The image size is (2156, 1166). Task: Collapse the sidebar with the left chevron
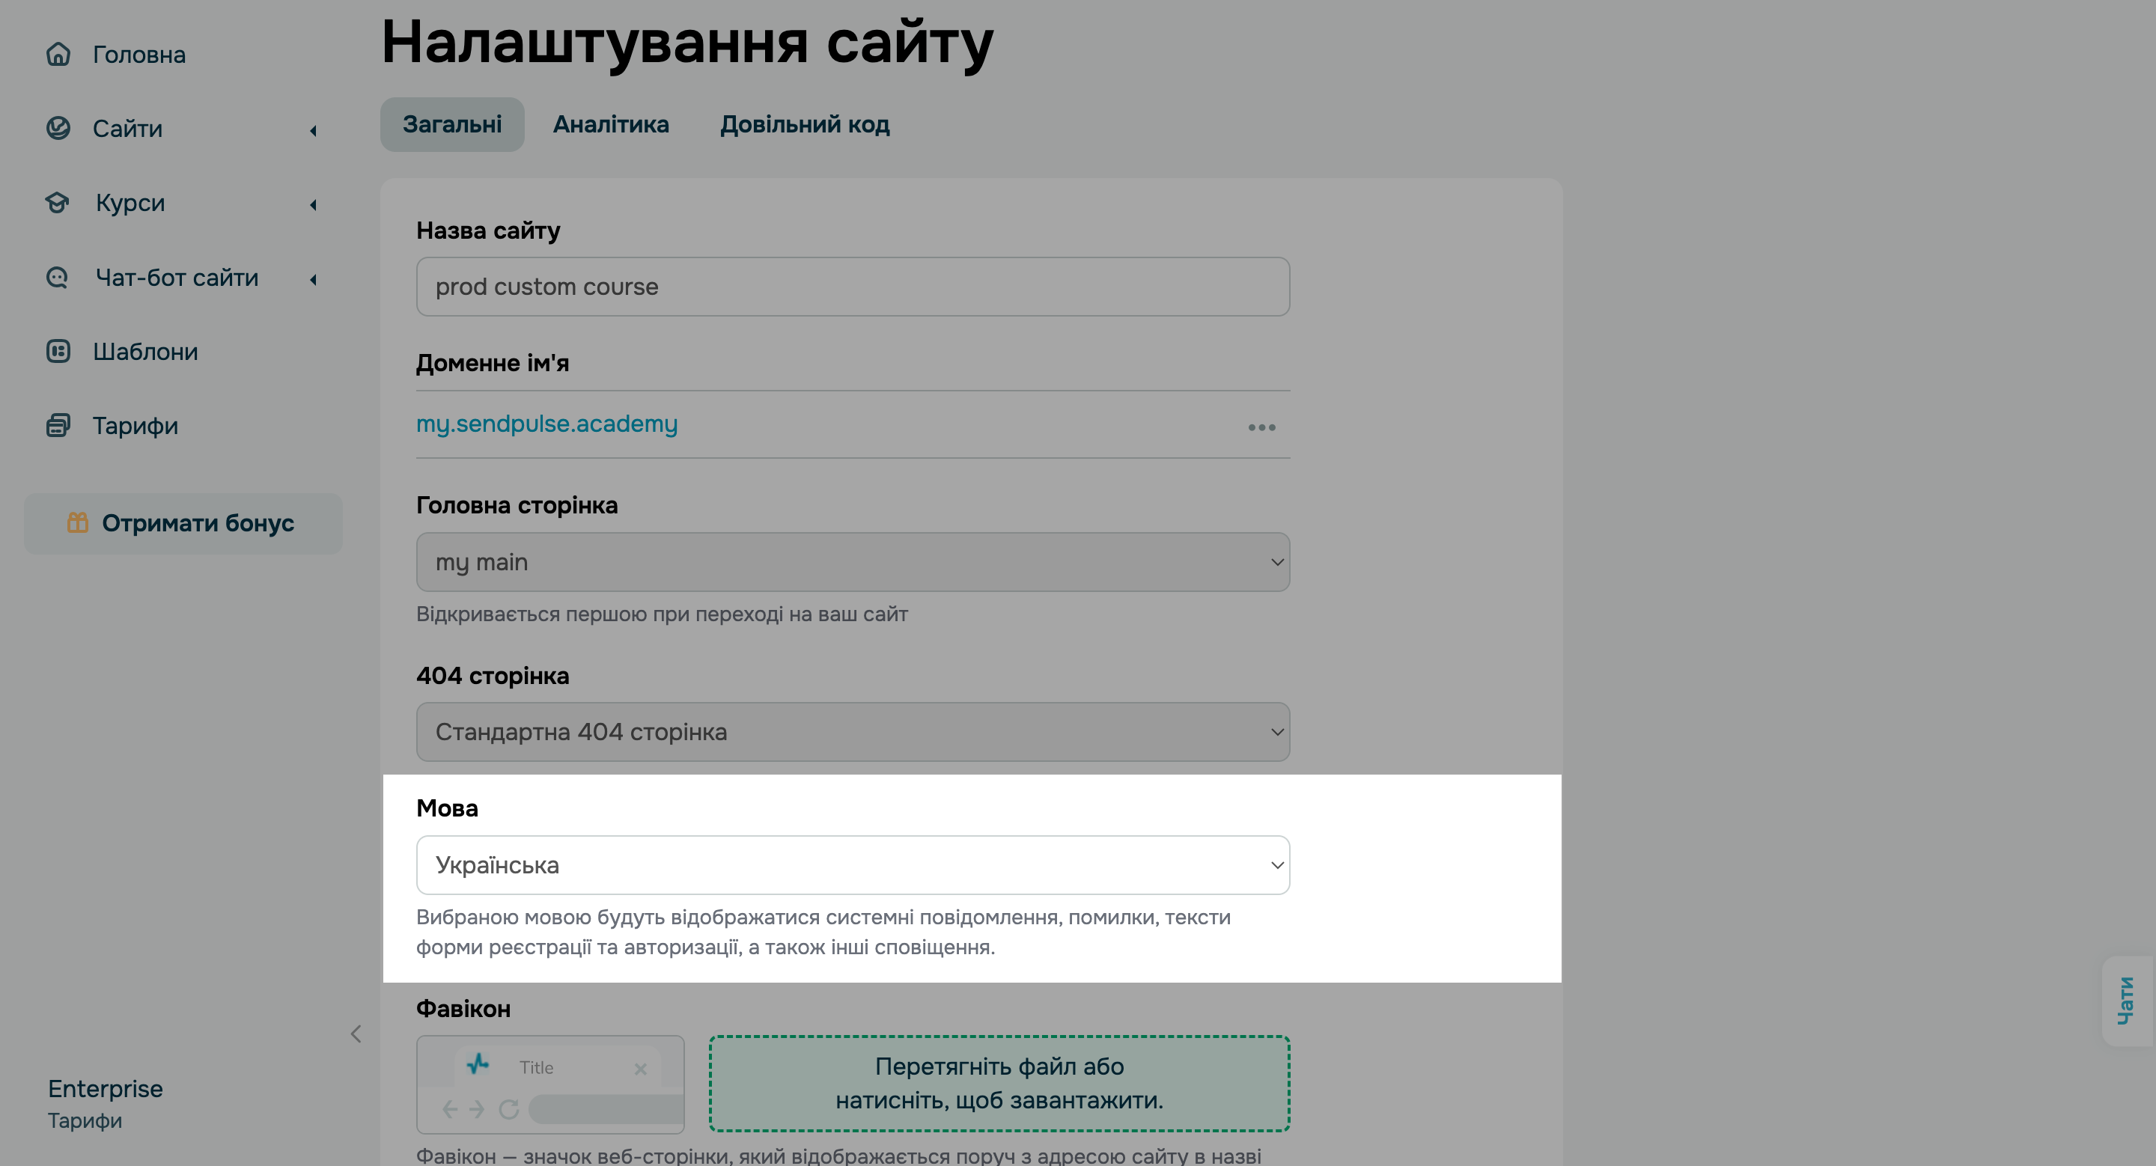pos(356,1034)
